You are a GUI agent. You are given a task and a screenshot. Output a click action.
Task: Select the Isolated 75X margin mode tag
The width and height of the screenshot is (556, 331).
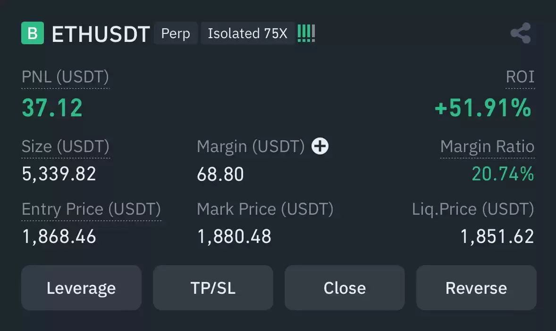point(247,33)
